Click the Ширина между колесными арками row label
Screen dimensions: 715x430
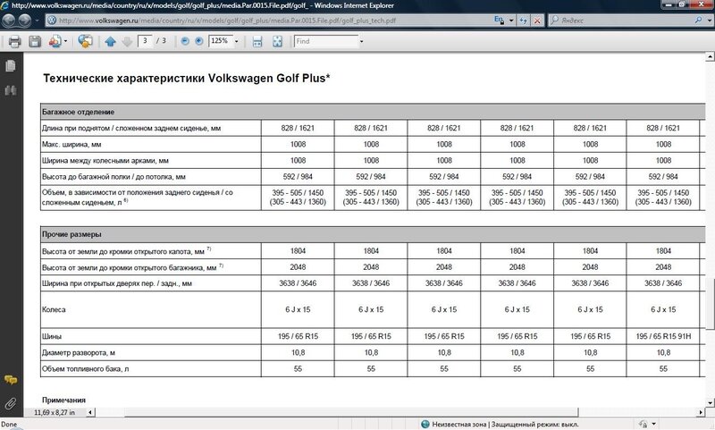[x=105, y=161]
